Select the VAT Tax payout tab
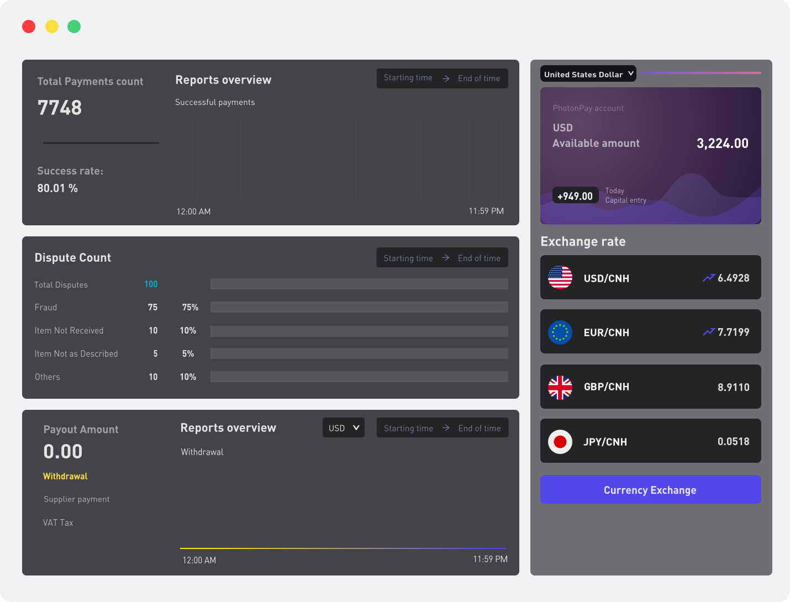 (58, 522)
